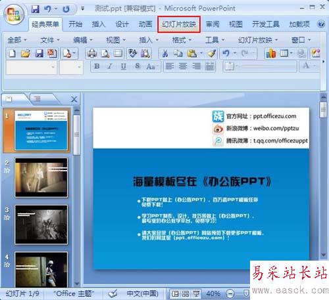Expand the 窗口 classic menu

[x=301, y=40]
